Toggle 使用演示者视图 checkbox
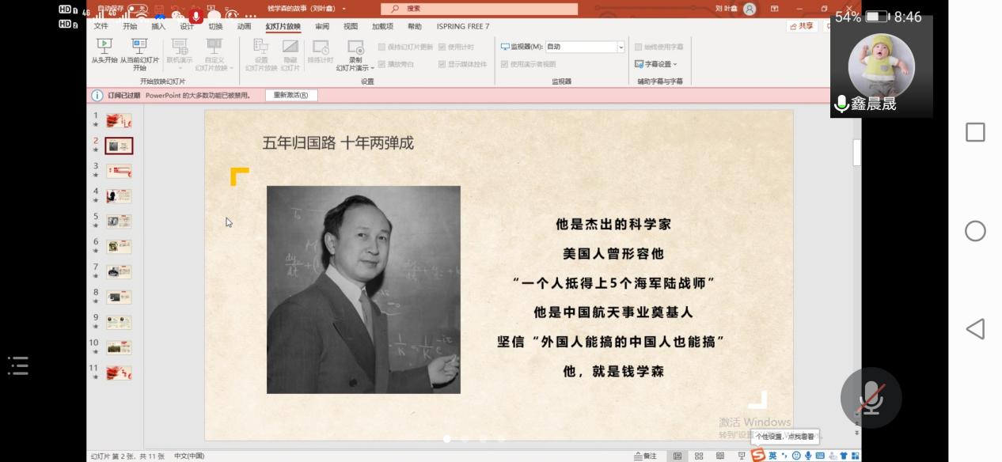Image resolution: width=1002 pixels, height=462 pixels. [505, 64]
